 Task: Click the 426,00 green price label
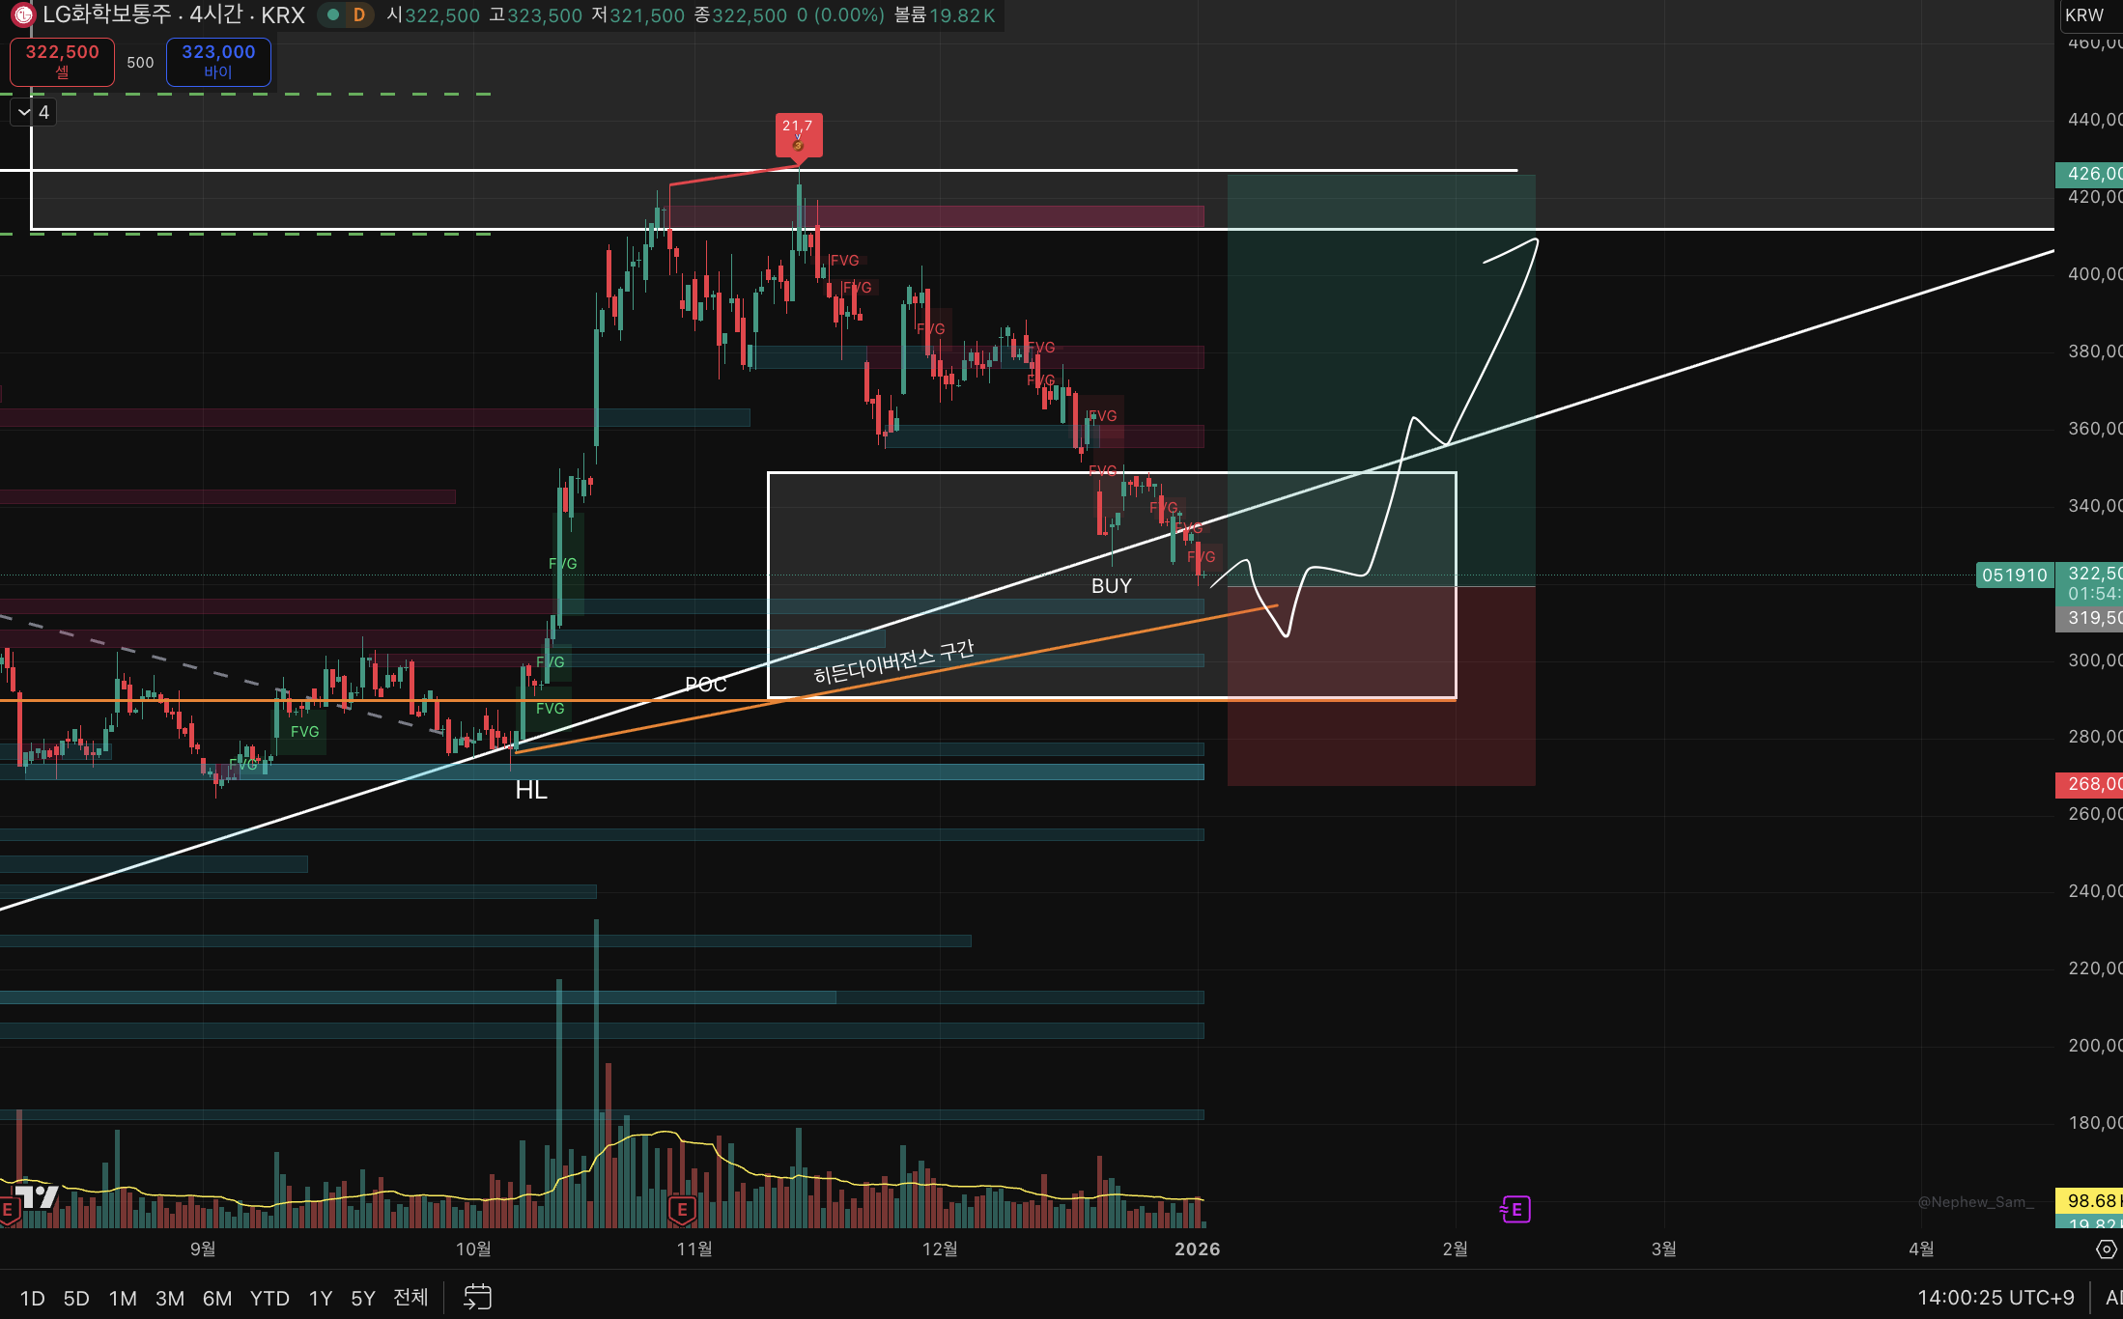(2090, 174)
